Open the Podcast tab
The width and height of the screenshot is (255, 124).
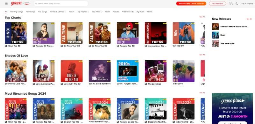click(x=116, y=12)
